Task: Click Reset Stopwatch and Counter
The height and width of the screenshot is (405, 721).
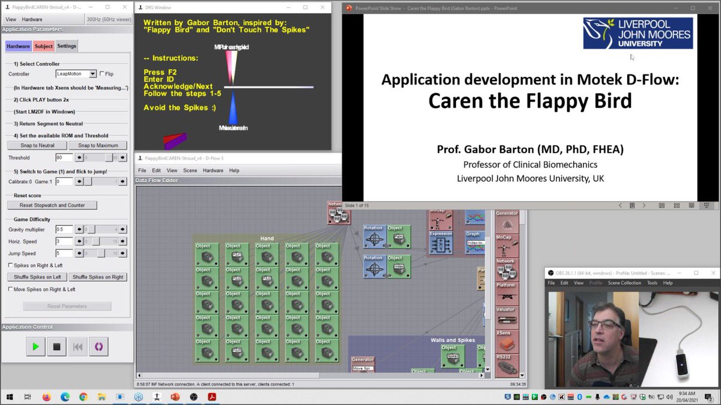Action: click(52, 206)
